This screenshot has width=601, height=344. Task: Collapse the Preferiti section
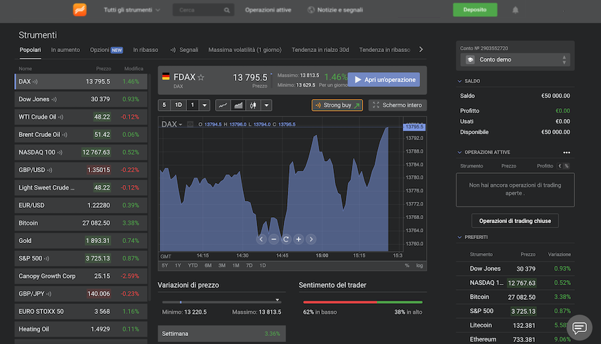point(459,237)
